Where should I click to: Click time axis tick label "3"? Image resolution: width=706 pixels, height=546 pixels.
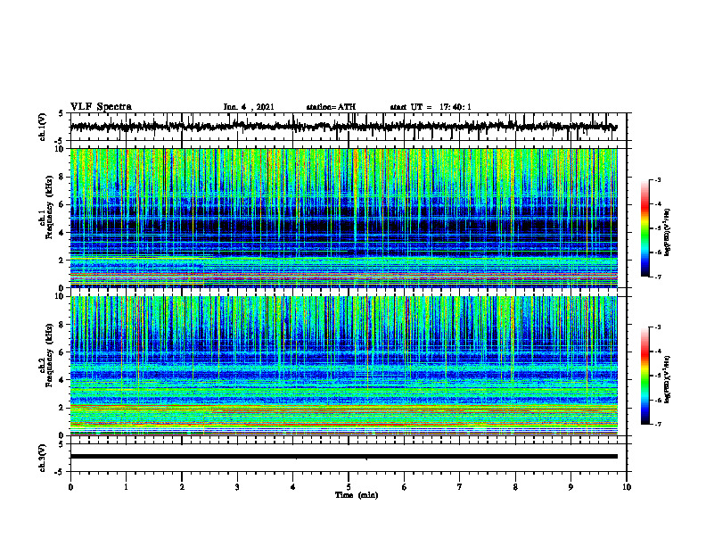(237, 487)
